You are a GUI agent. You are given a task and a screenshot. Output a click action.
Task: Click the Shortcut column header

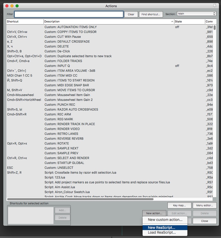click(x=25, y=21)
